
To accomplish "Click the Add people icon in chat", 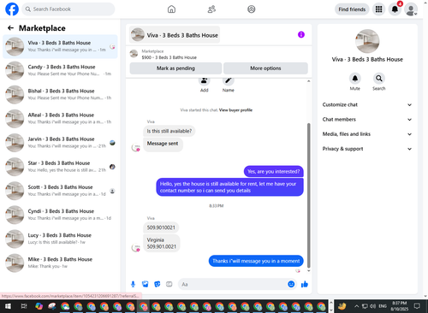I will tap(205, 81).
